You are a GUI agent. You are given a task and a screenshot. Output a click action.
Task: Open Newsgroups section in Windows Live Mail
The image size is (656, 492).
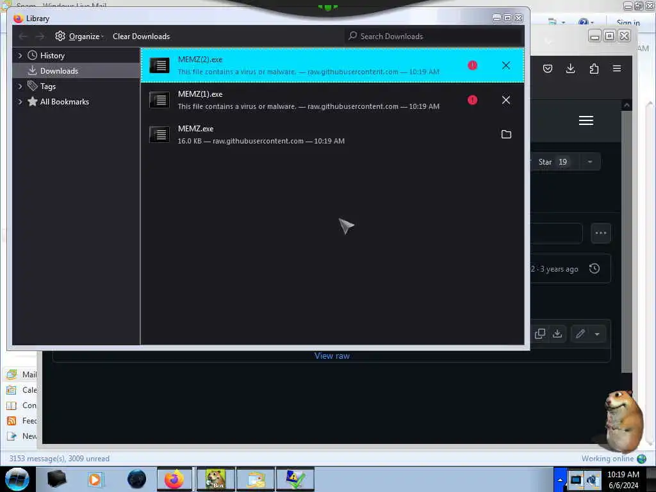tap(22, 436)
